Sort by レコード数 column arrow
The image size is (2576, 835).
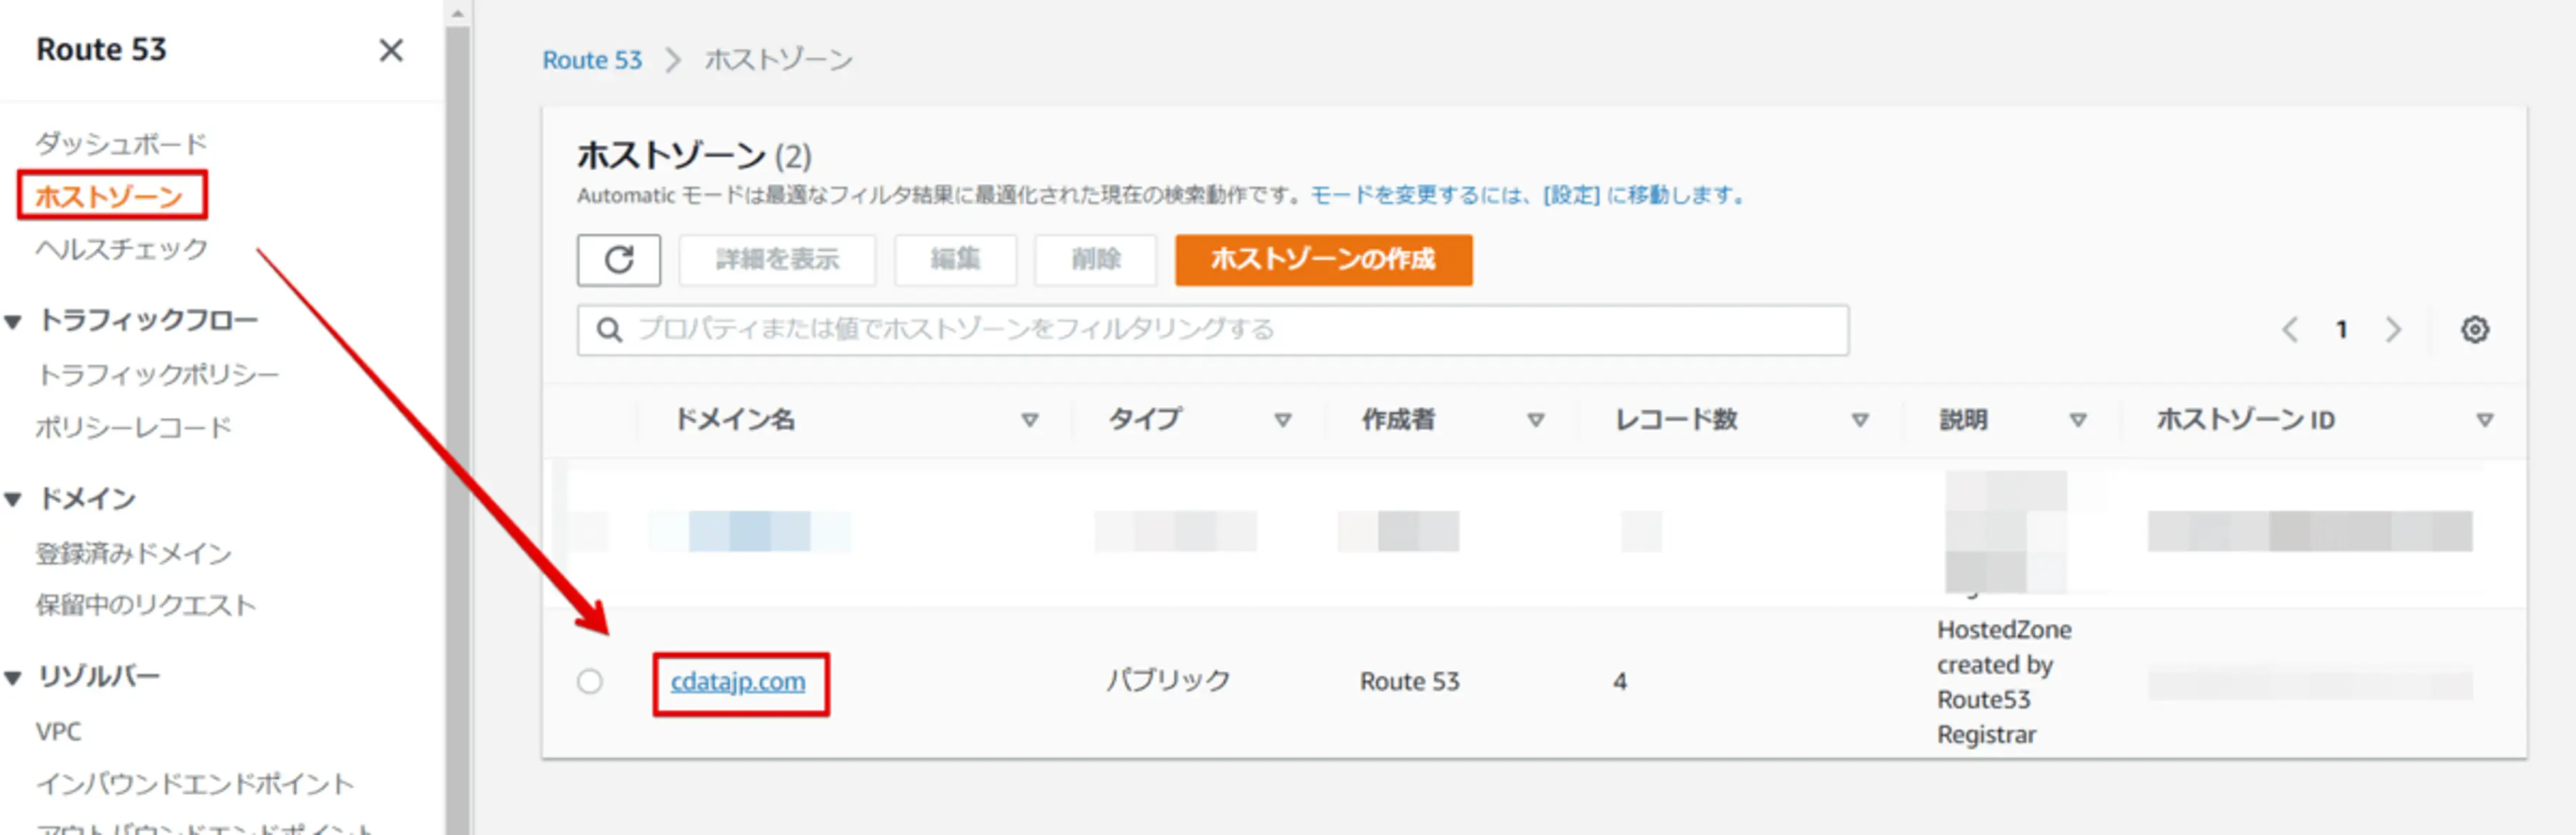pos(1860,420)
